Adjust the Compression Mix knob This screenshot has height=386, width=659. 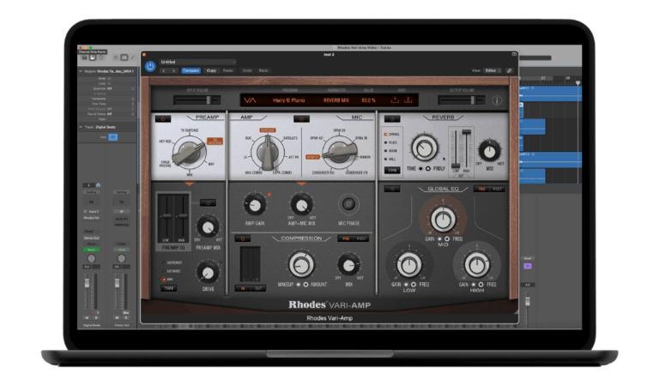point(349,265)
